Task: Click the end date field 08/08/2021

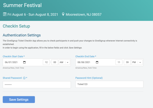Action: tap(84, 62)
